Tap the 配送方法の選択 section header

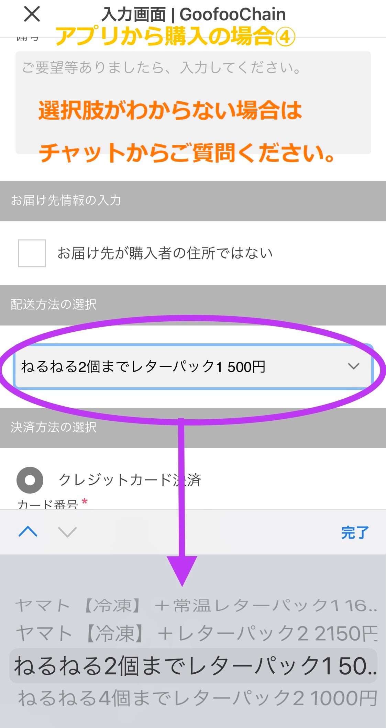(54, 305)
